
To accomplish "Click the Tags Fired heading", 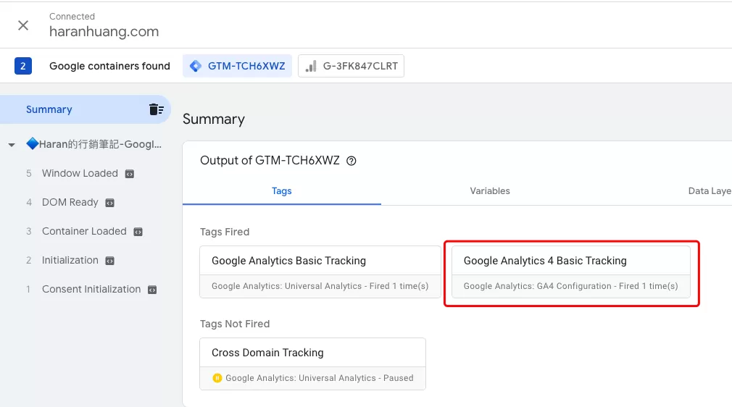I will pyautogui.click(x=225, y=232).
